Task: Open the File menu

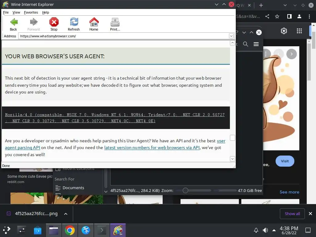Action: pyautogui.click(x=6, y=12)
